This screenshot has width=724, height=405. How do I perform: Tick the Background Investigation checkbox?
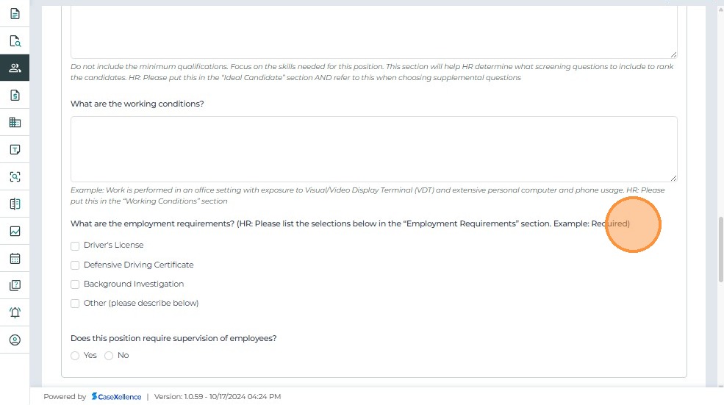pyautogui.click(x=75, y=284)
